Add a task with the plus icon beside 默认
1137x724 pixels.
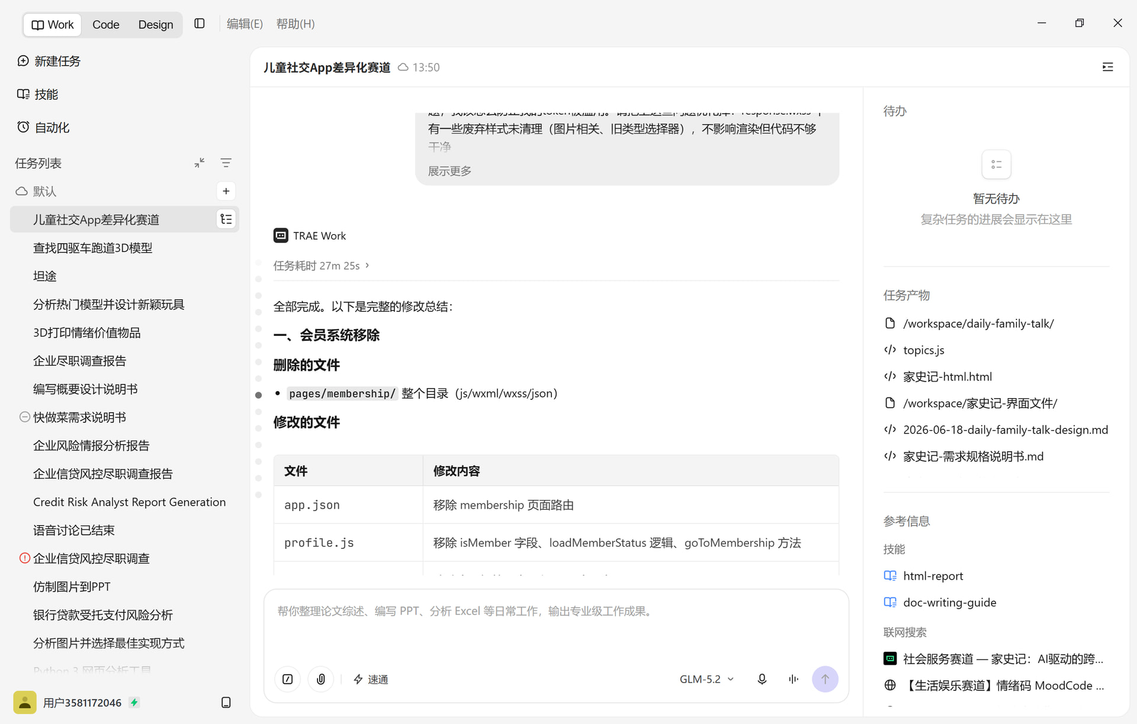226,191
